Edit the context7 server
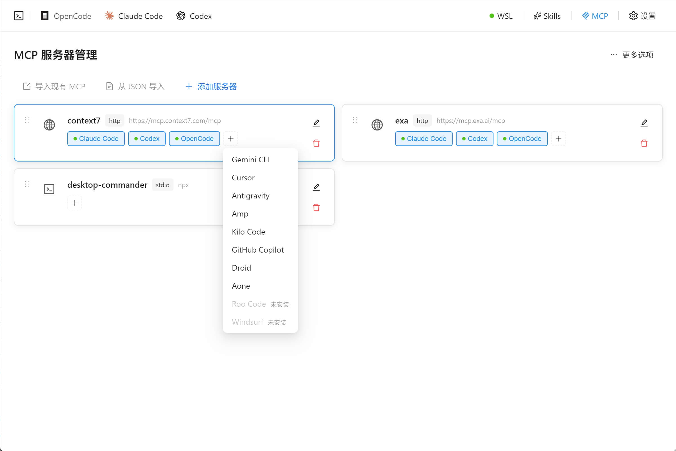This screenshot has width=676, height=451. click(316, 123)
